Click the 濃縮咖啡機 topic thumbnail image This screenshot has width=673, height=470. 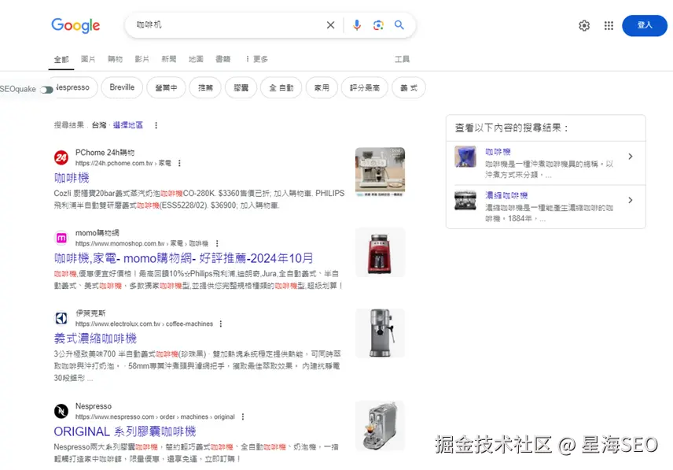[465, 200]
